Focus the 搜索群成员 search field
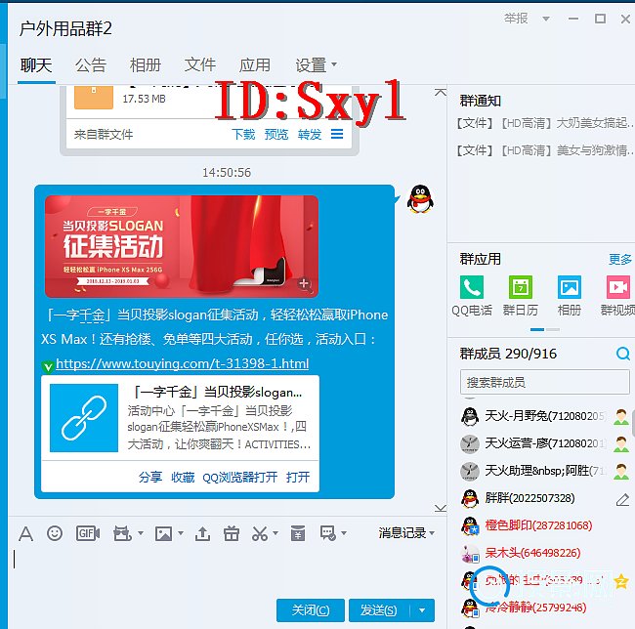This screenshot has width=635, height=629. (x=545, y=382)
